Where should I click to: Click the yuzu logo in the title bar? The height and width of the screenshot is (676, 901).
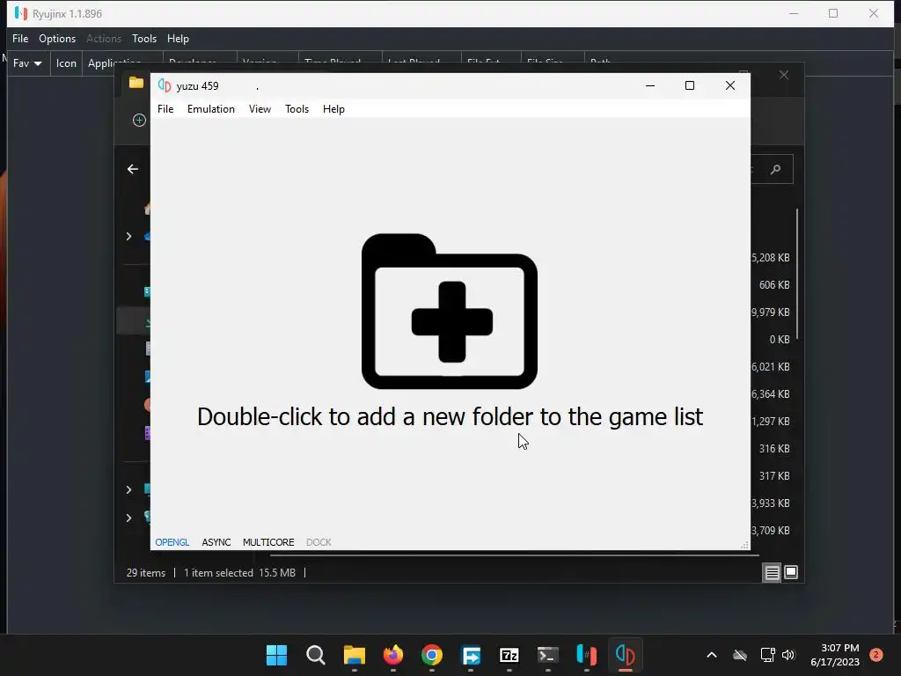click(165, 85)
